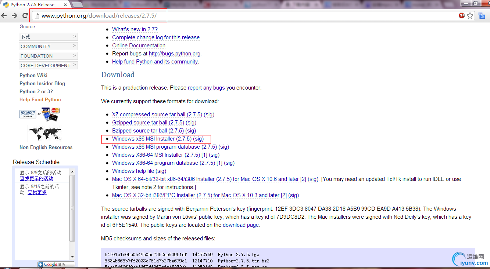
Task: Click the Python-2.7.5.tar.bz2 checksum row
Action: (x=187, y=261)
